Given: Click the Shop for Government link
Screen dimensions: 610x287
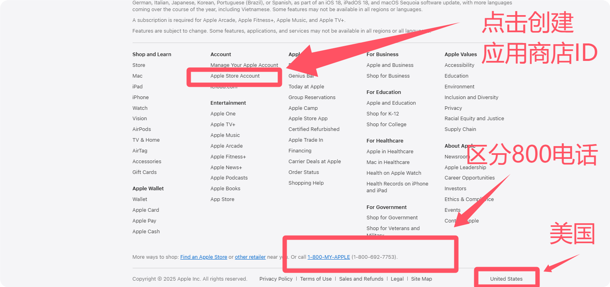Looking at the screenshot, I should pyautogui.click(x=392, y=218).
